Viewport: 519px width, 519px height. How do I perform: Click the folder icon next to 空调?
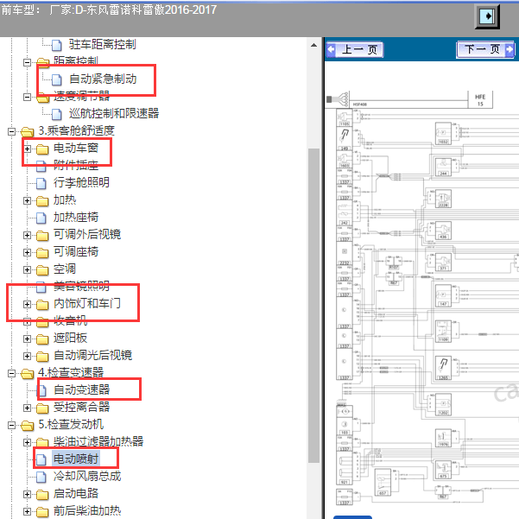pos(41,269)
